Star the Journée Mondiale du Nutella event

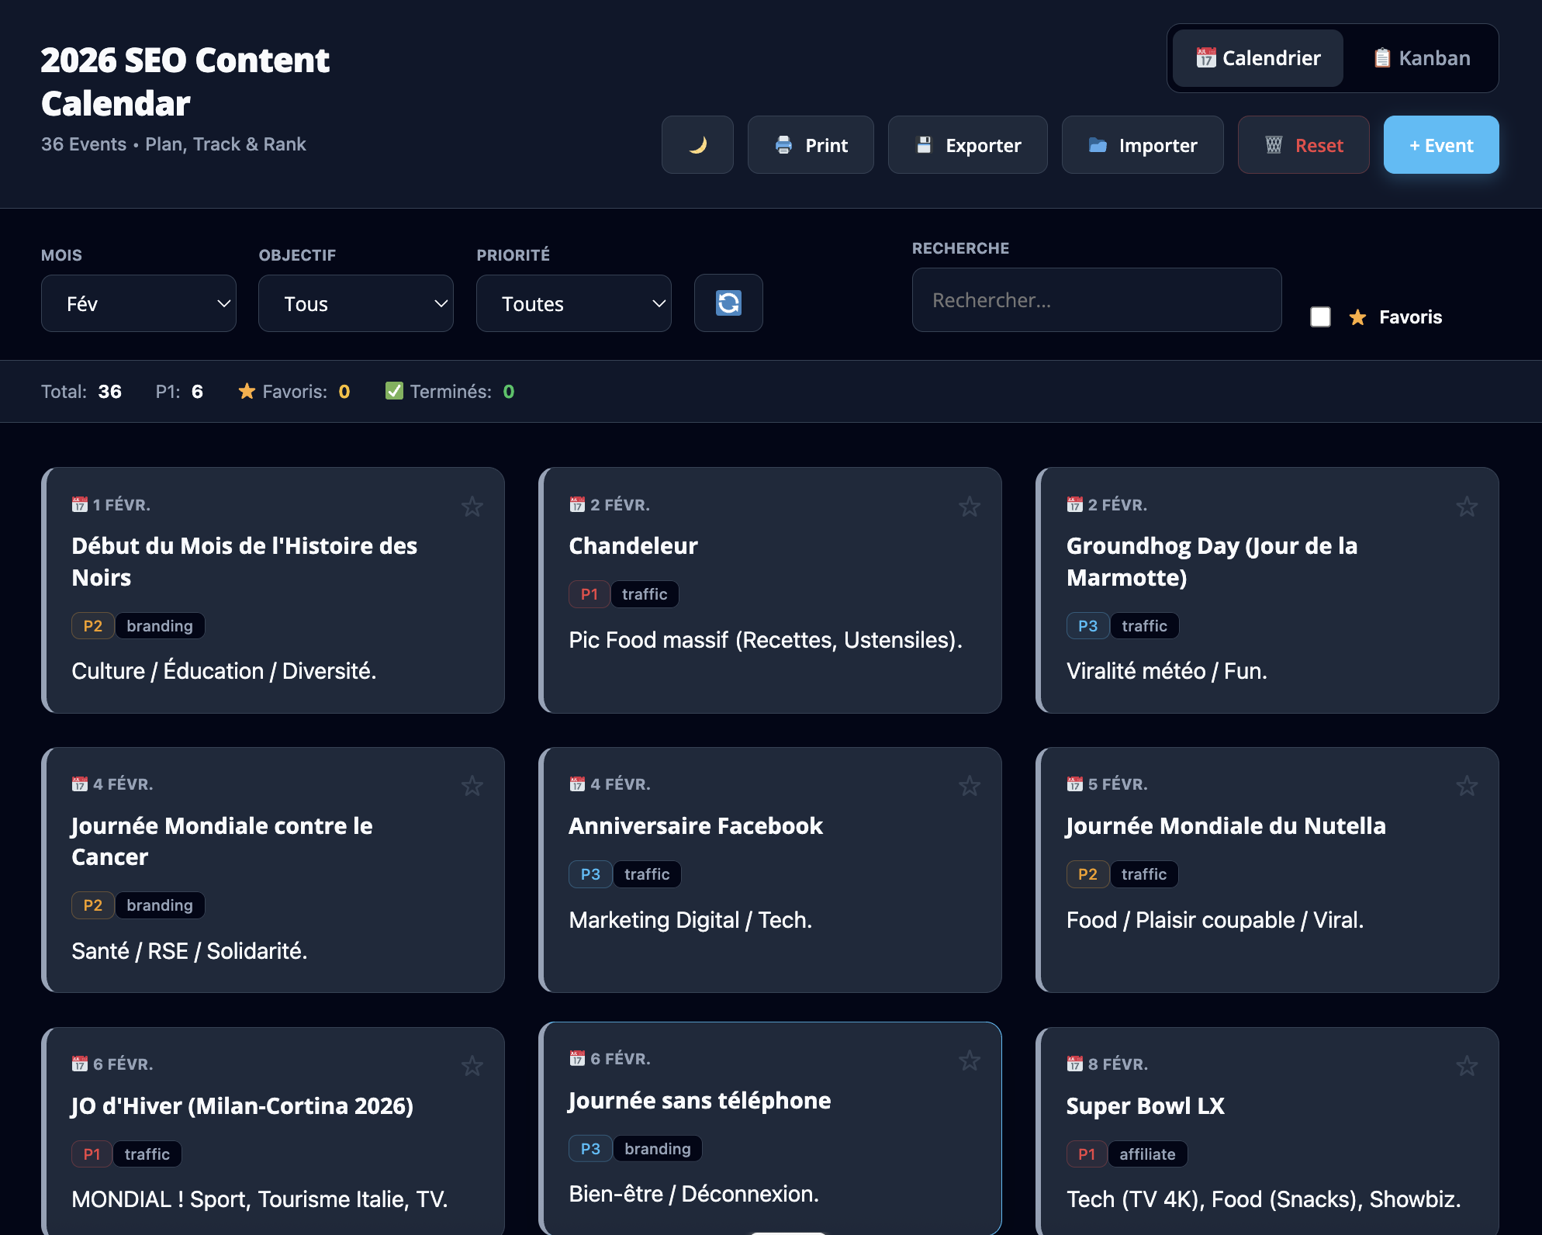coord(1467,786)
